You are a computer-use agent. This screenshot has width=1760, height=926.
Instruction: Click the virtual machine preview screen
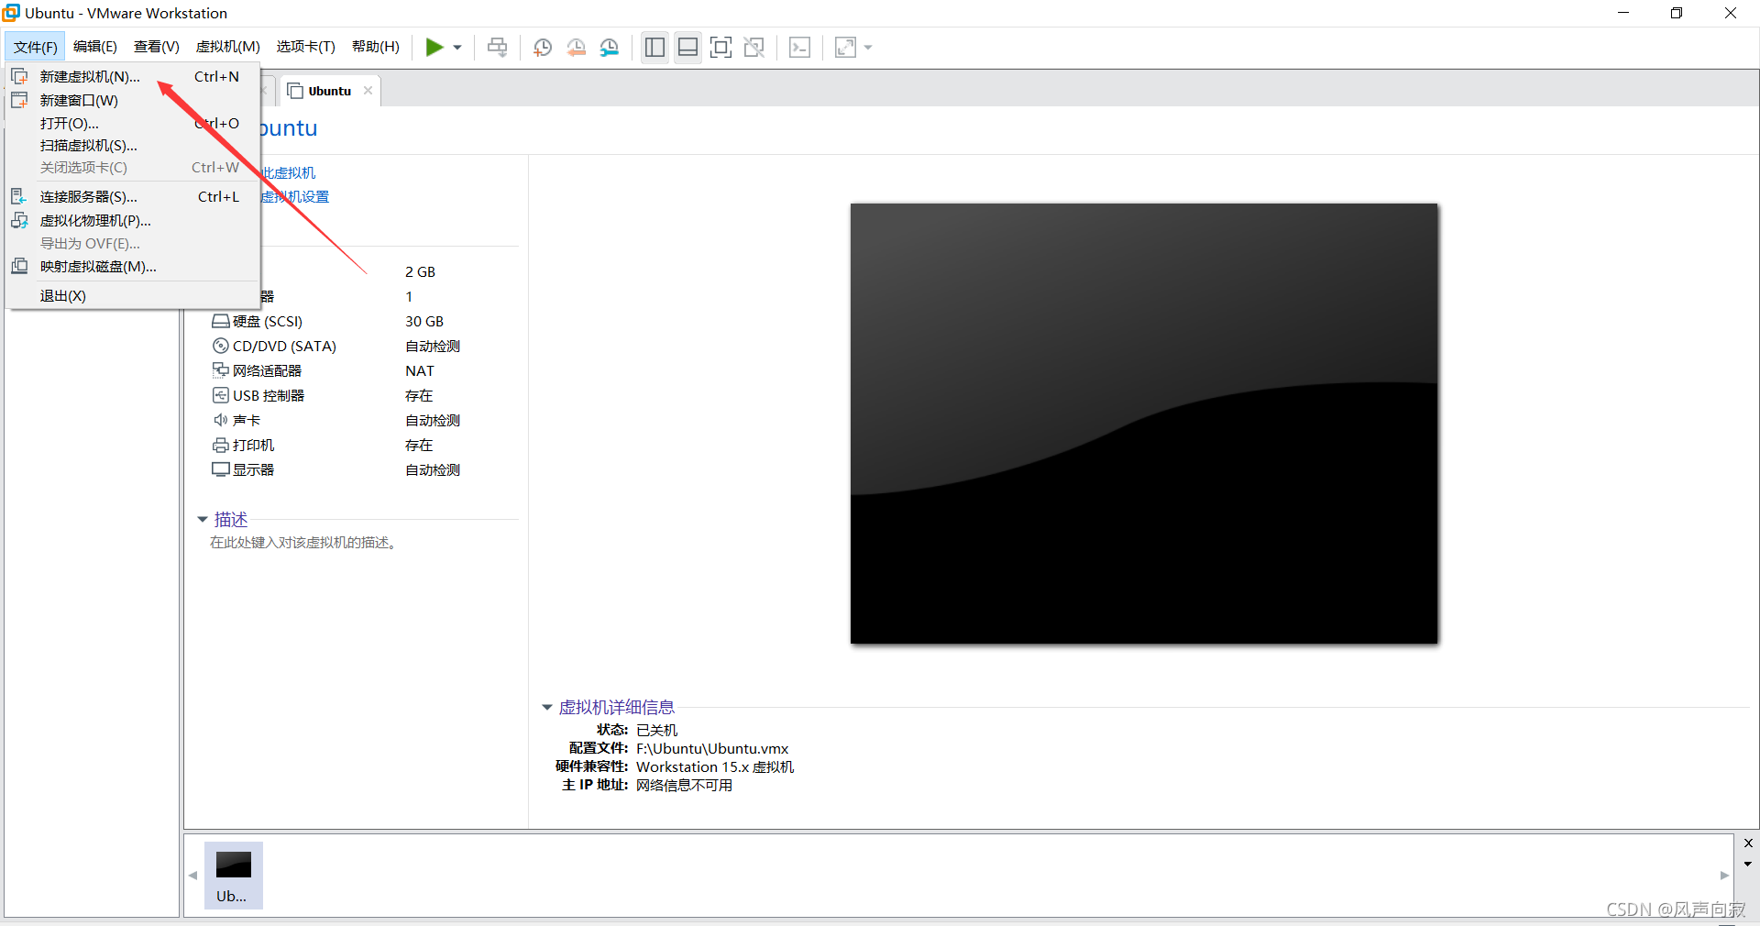tap(1144, 424)
